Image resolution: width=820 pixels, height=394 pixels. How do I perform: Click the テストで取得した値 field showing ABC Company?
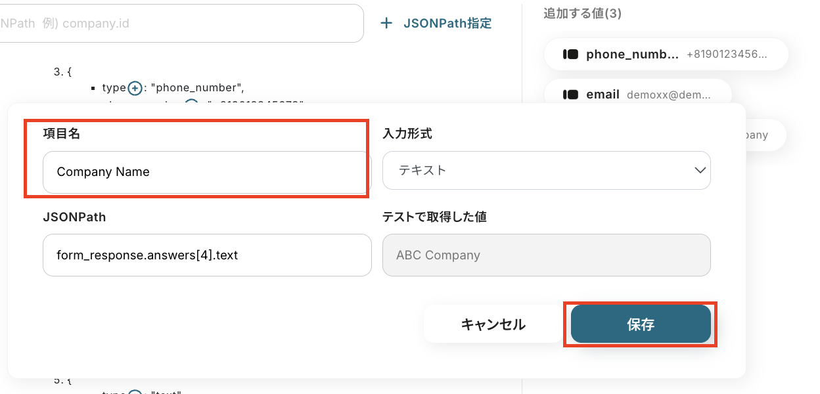pos(546,255)
